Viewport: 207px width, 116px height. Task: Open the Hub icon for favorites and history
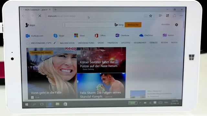pyautogui.click(x=160, y=16)
